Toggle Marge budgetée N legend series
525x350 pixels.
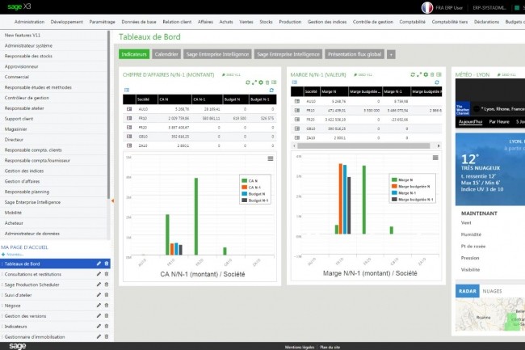411,186
